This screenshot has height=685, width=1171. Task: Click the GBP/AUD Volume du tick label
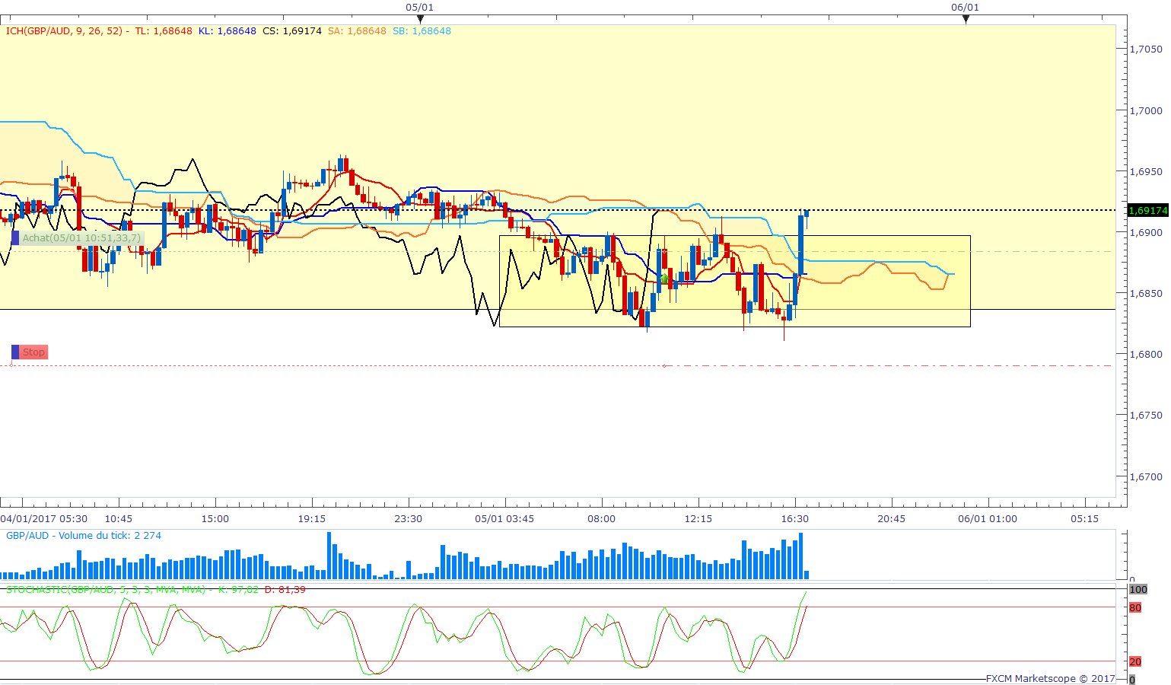[x=84, y=536]
